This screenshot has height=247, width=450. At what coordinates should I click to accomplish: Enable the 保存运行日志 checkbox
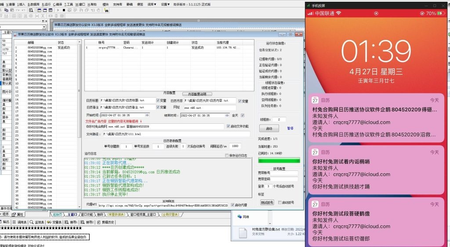(227, 155)
